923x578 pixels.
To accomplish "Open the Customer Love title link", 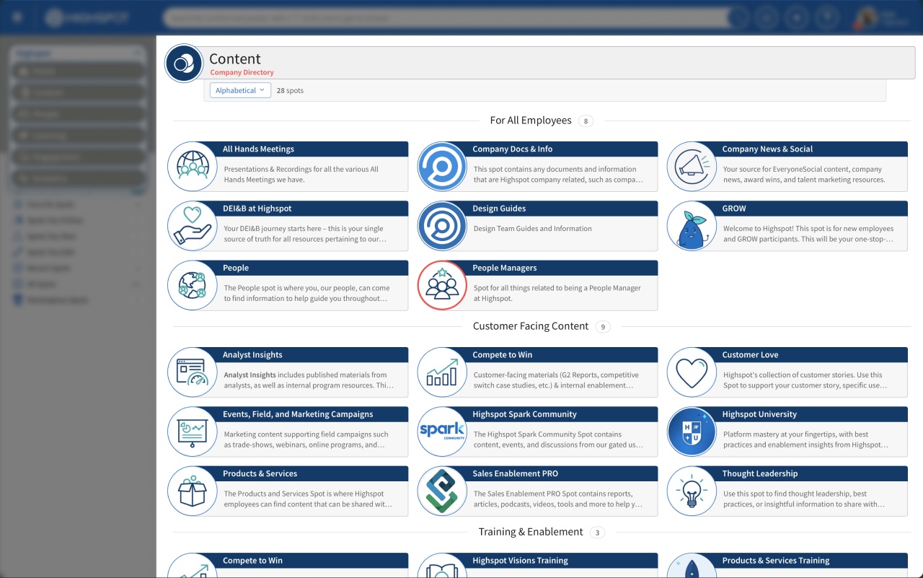I will 750,355.
